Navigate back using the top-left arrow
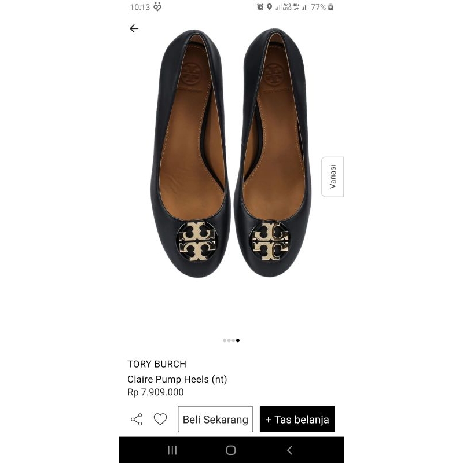This screenshot has width=463, height=463. (x=134, y=28)
